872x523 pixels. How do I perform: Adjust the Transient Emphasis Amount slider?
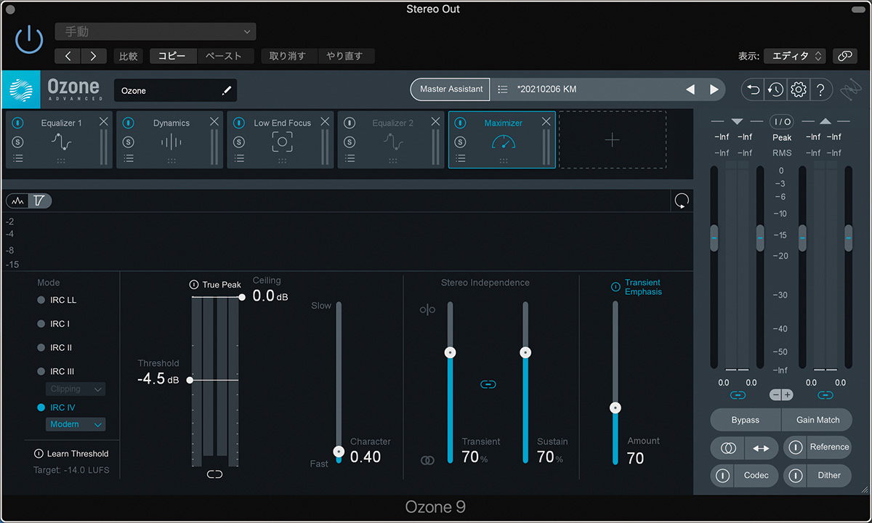(x=615, y=408)
